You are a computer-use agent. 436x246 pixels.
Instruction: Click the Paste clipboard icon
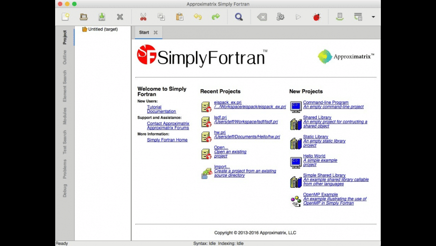179,17
